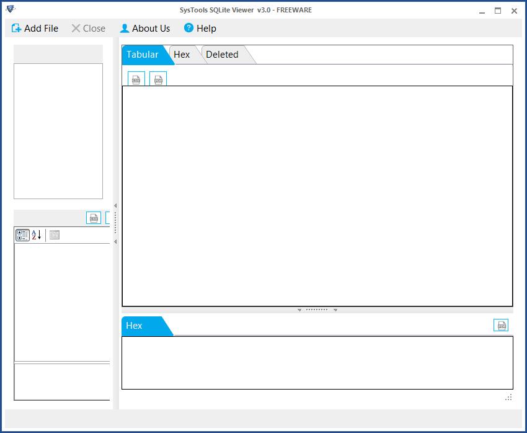Viewport: 527px width, 433px height.
Task: Close the SQLite Viewer window
Action: pos(514,11)
